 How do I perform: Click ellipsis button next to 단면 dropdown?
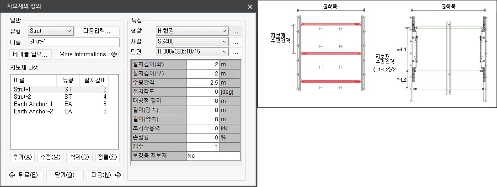(x=235, y=52)
